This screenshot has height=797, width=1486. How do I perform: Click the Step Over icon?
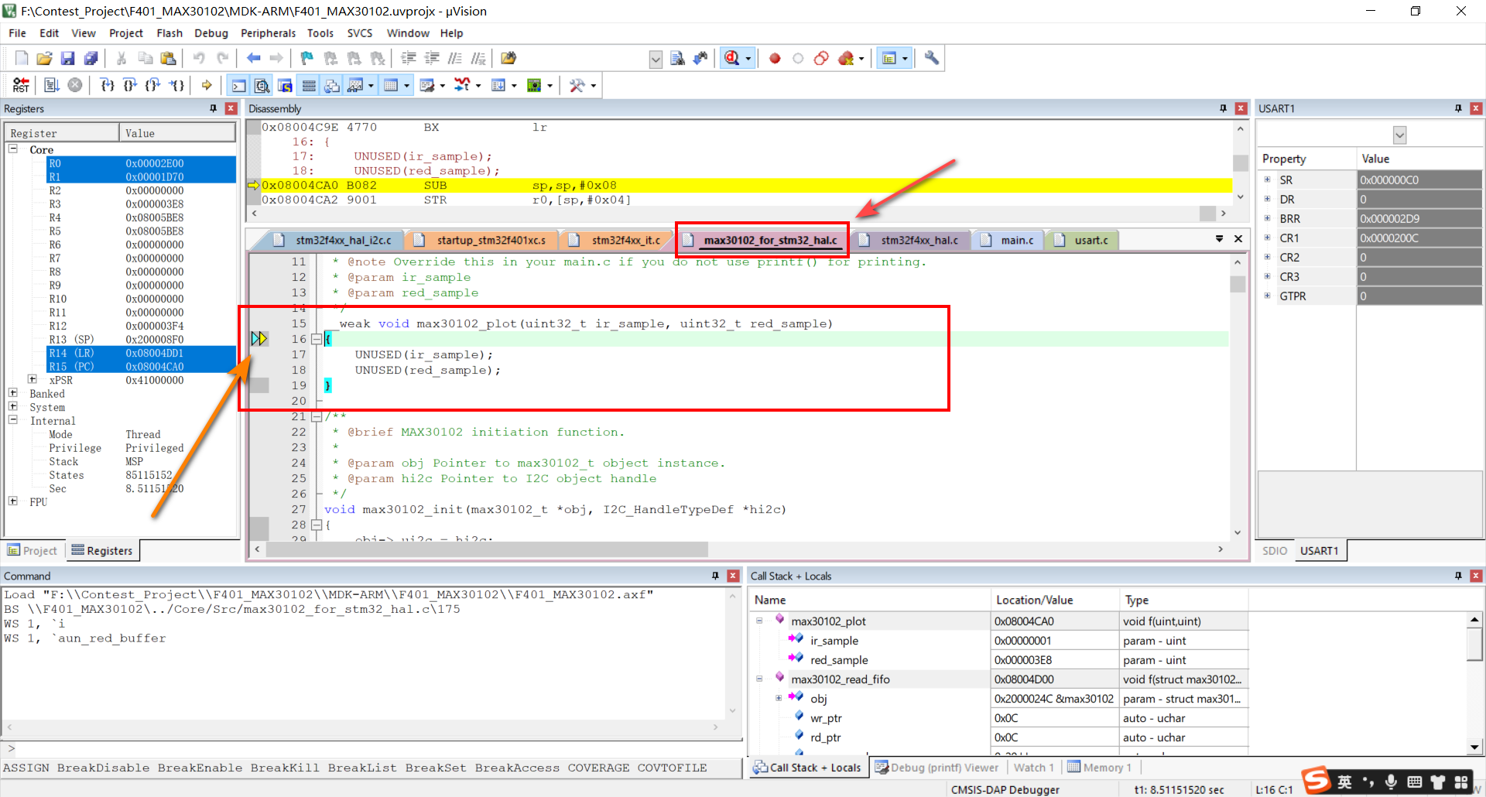(x=130, y=85)
